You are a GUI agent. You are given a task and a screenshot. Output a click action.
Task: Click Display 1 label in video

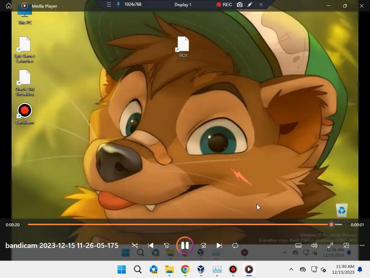coord(183,4)
